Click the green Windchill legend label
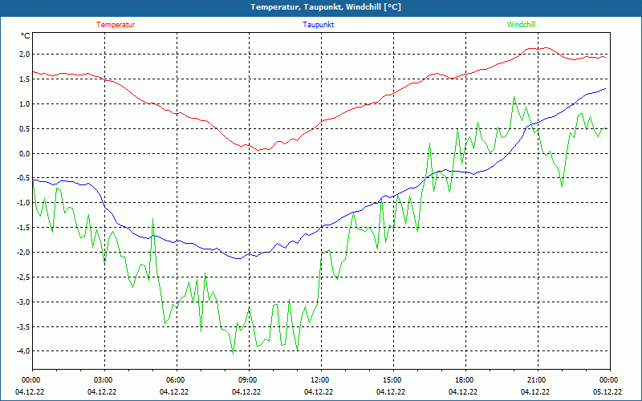This screenshot has height=401, width=642. tap(521, 25)
